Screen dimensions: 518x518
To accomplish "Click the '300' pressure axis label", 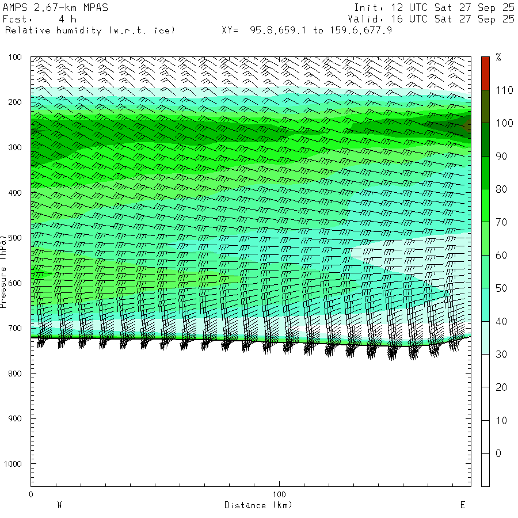I will click(15, 147).
